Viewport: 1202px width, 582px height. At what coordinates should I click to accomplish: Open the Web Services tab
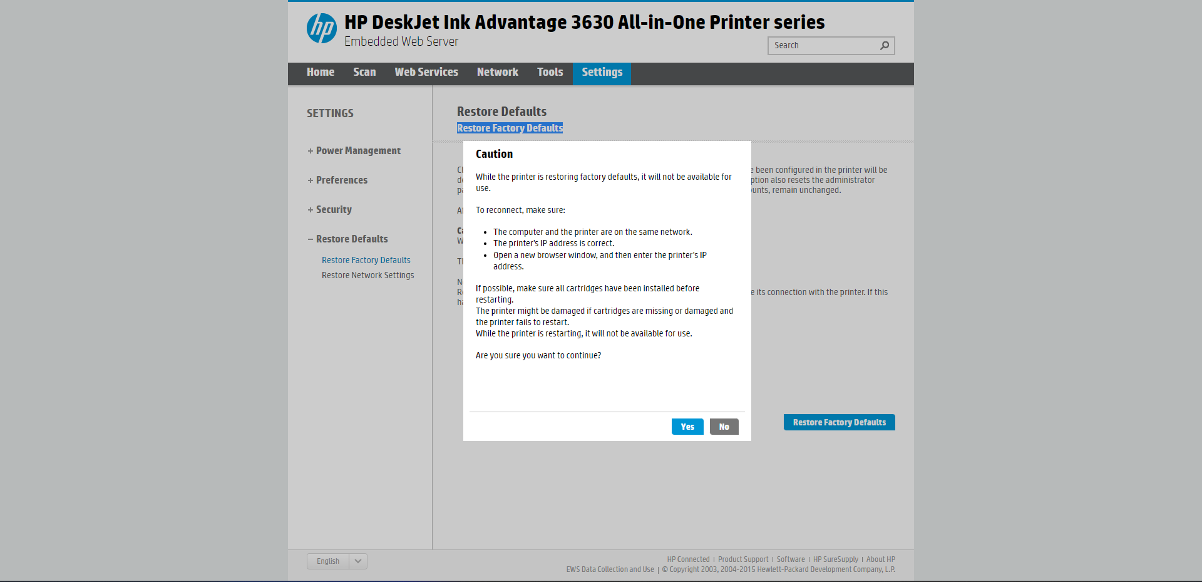426,73
